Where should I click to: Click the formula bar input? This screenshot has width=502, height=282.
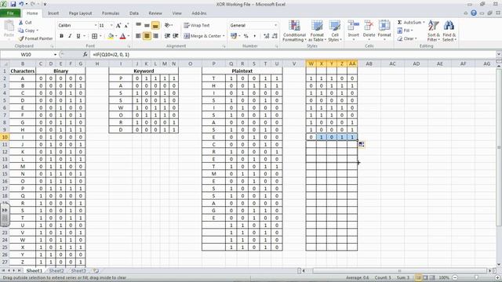point(293,55)
